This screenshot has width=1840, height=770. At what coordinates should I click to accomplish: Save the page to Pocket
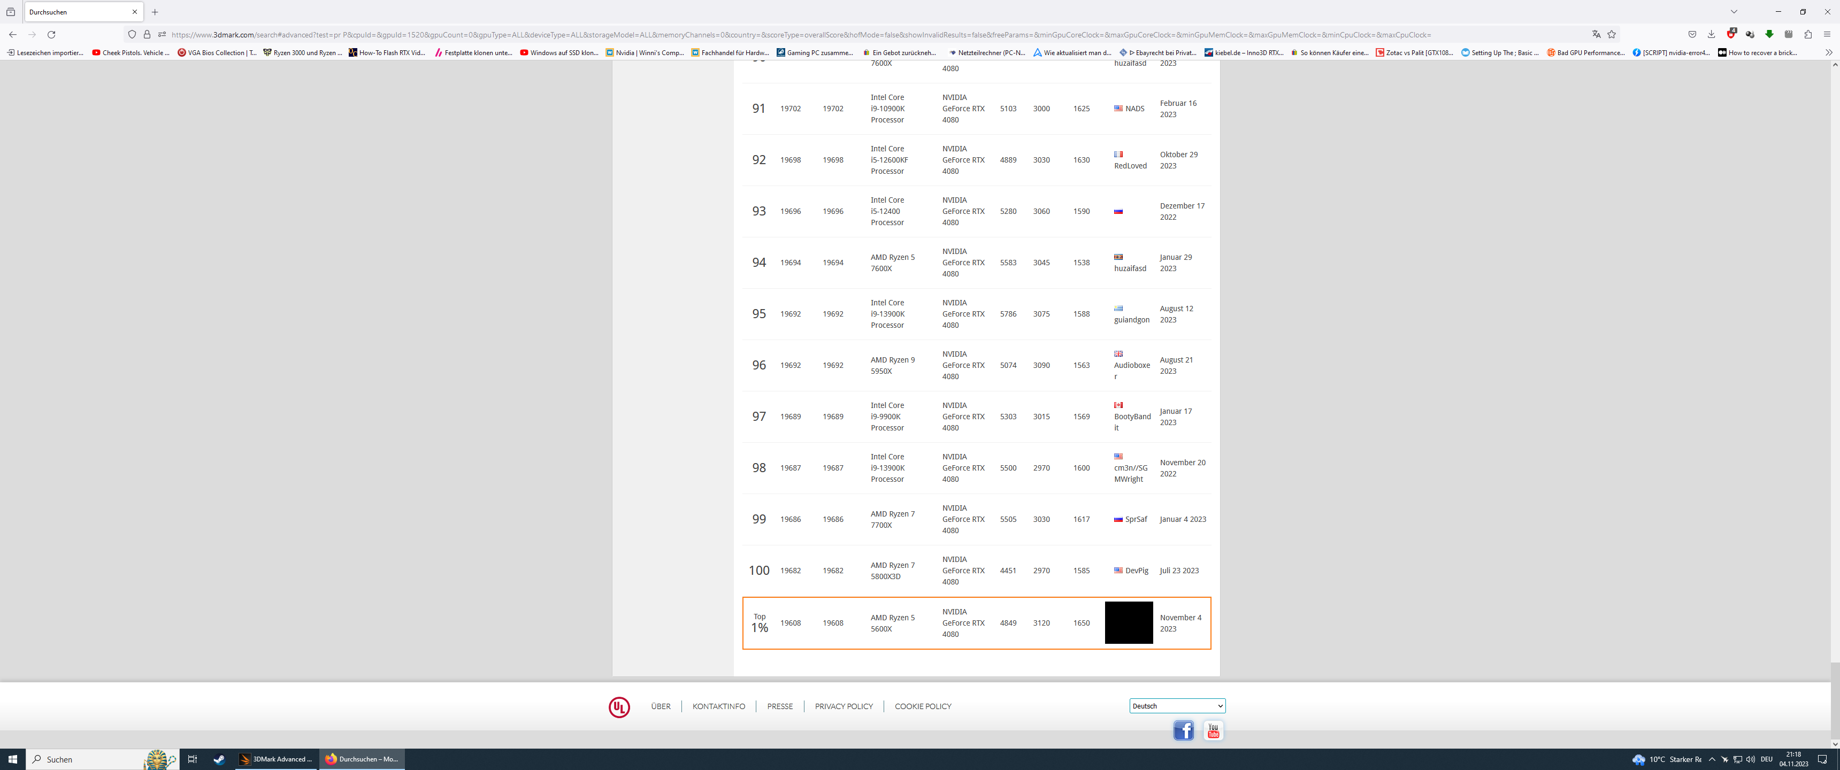click(x=1692, y=34)
